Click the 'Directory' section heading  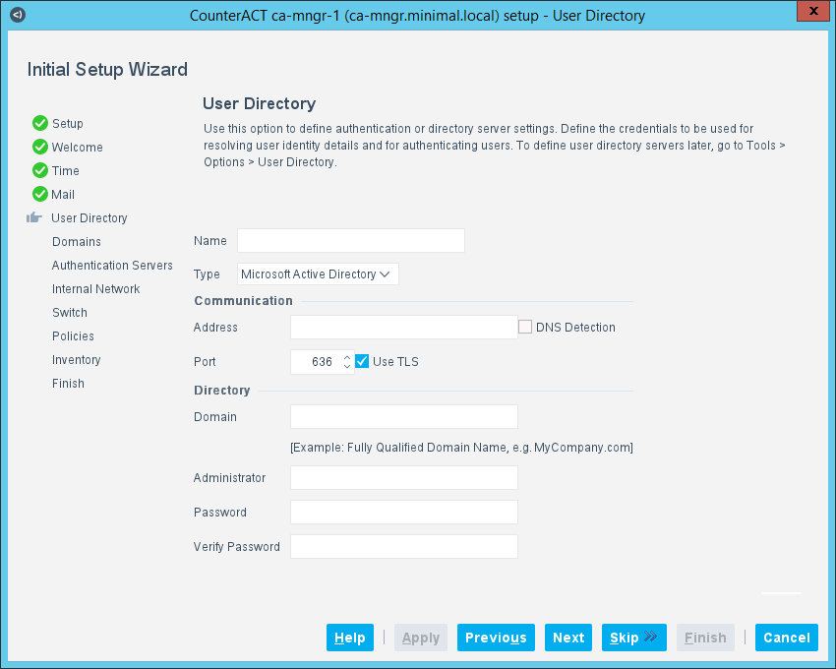tap(222, 391)
